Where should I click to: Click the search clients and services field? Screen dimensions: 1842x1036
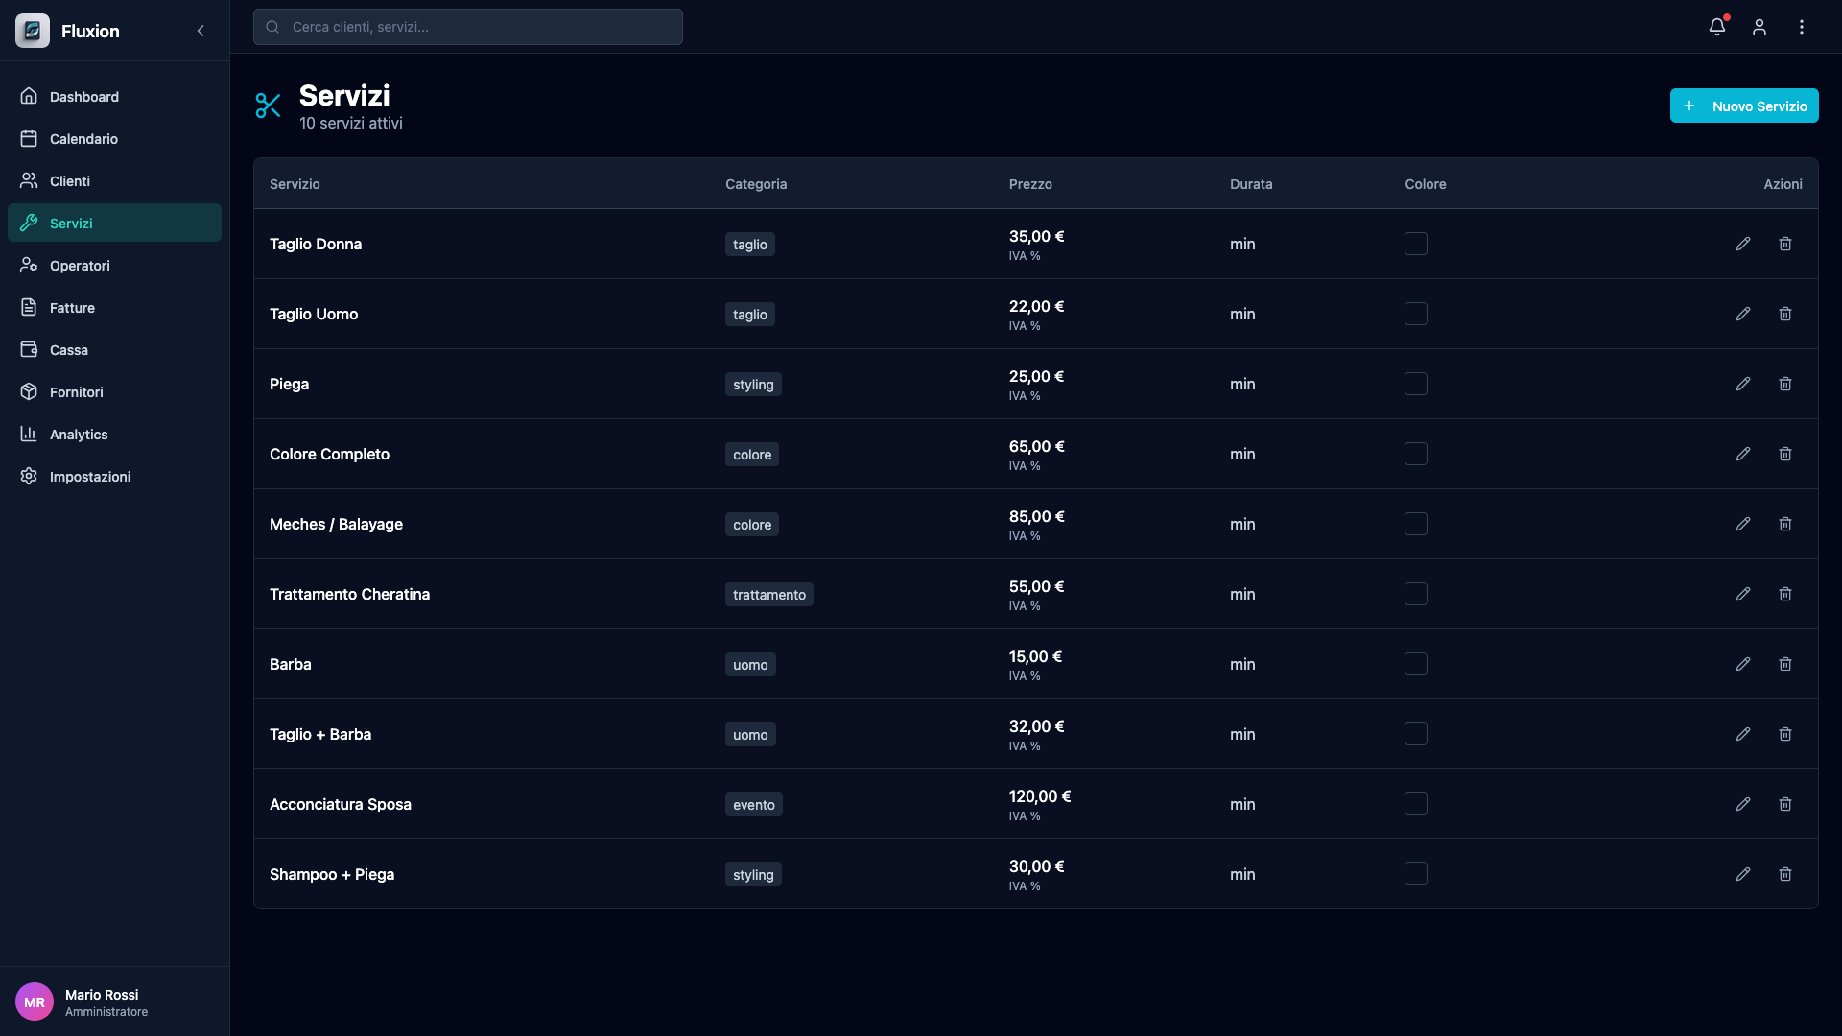coord(467,27)
